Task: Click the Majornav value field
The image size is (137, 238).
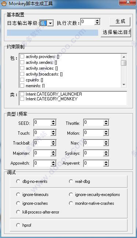Action: (x=42, y=153)
